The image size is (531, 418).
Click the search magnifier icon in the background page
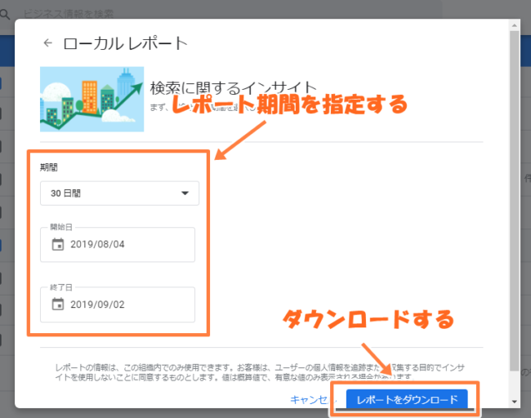(x=5, y=14)
